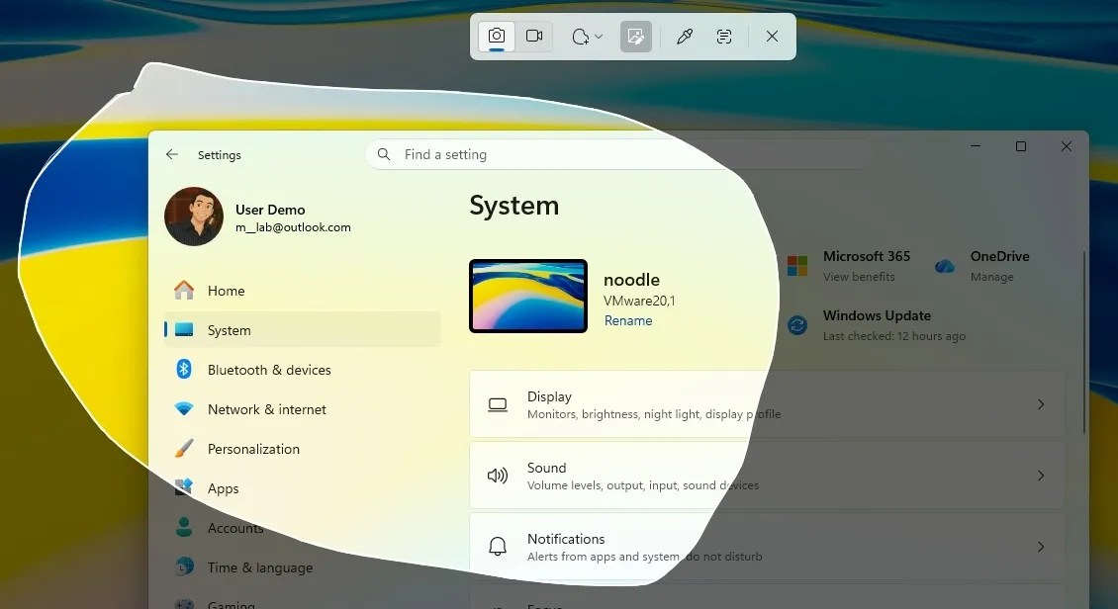Open the Sound settings row

pyautogui.click(x=767, y=476)
